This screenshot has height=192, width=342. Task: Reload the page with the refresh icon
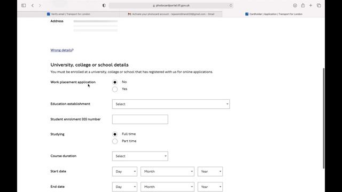click(231, 5)
